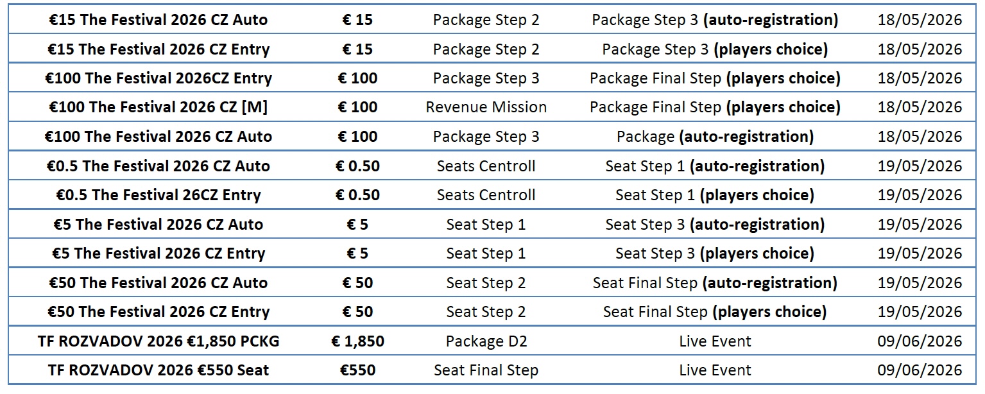Viewport: 985px width, 394px height.
Task: Click €100 The Festival 2026CZ Entry tournament name
Action: click(158, 78)
